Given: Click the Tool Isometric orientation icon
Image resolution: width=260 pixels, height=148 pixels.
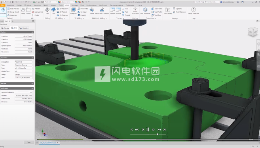Looking at the screenshot, I should pos(145,11).
